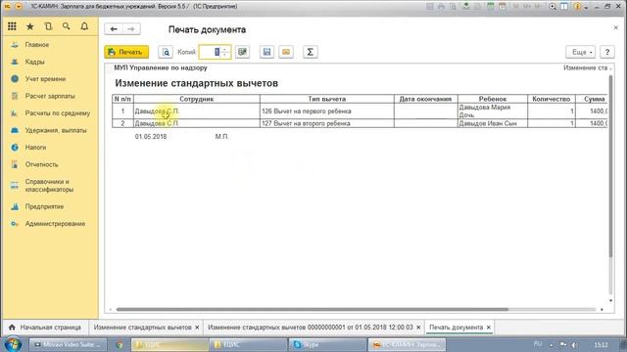The height and width of the screenshot is (352, 627).
Task: Go forward with the right arrow button
Action: coord(131,29)
